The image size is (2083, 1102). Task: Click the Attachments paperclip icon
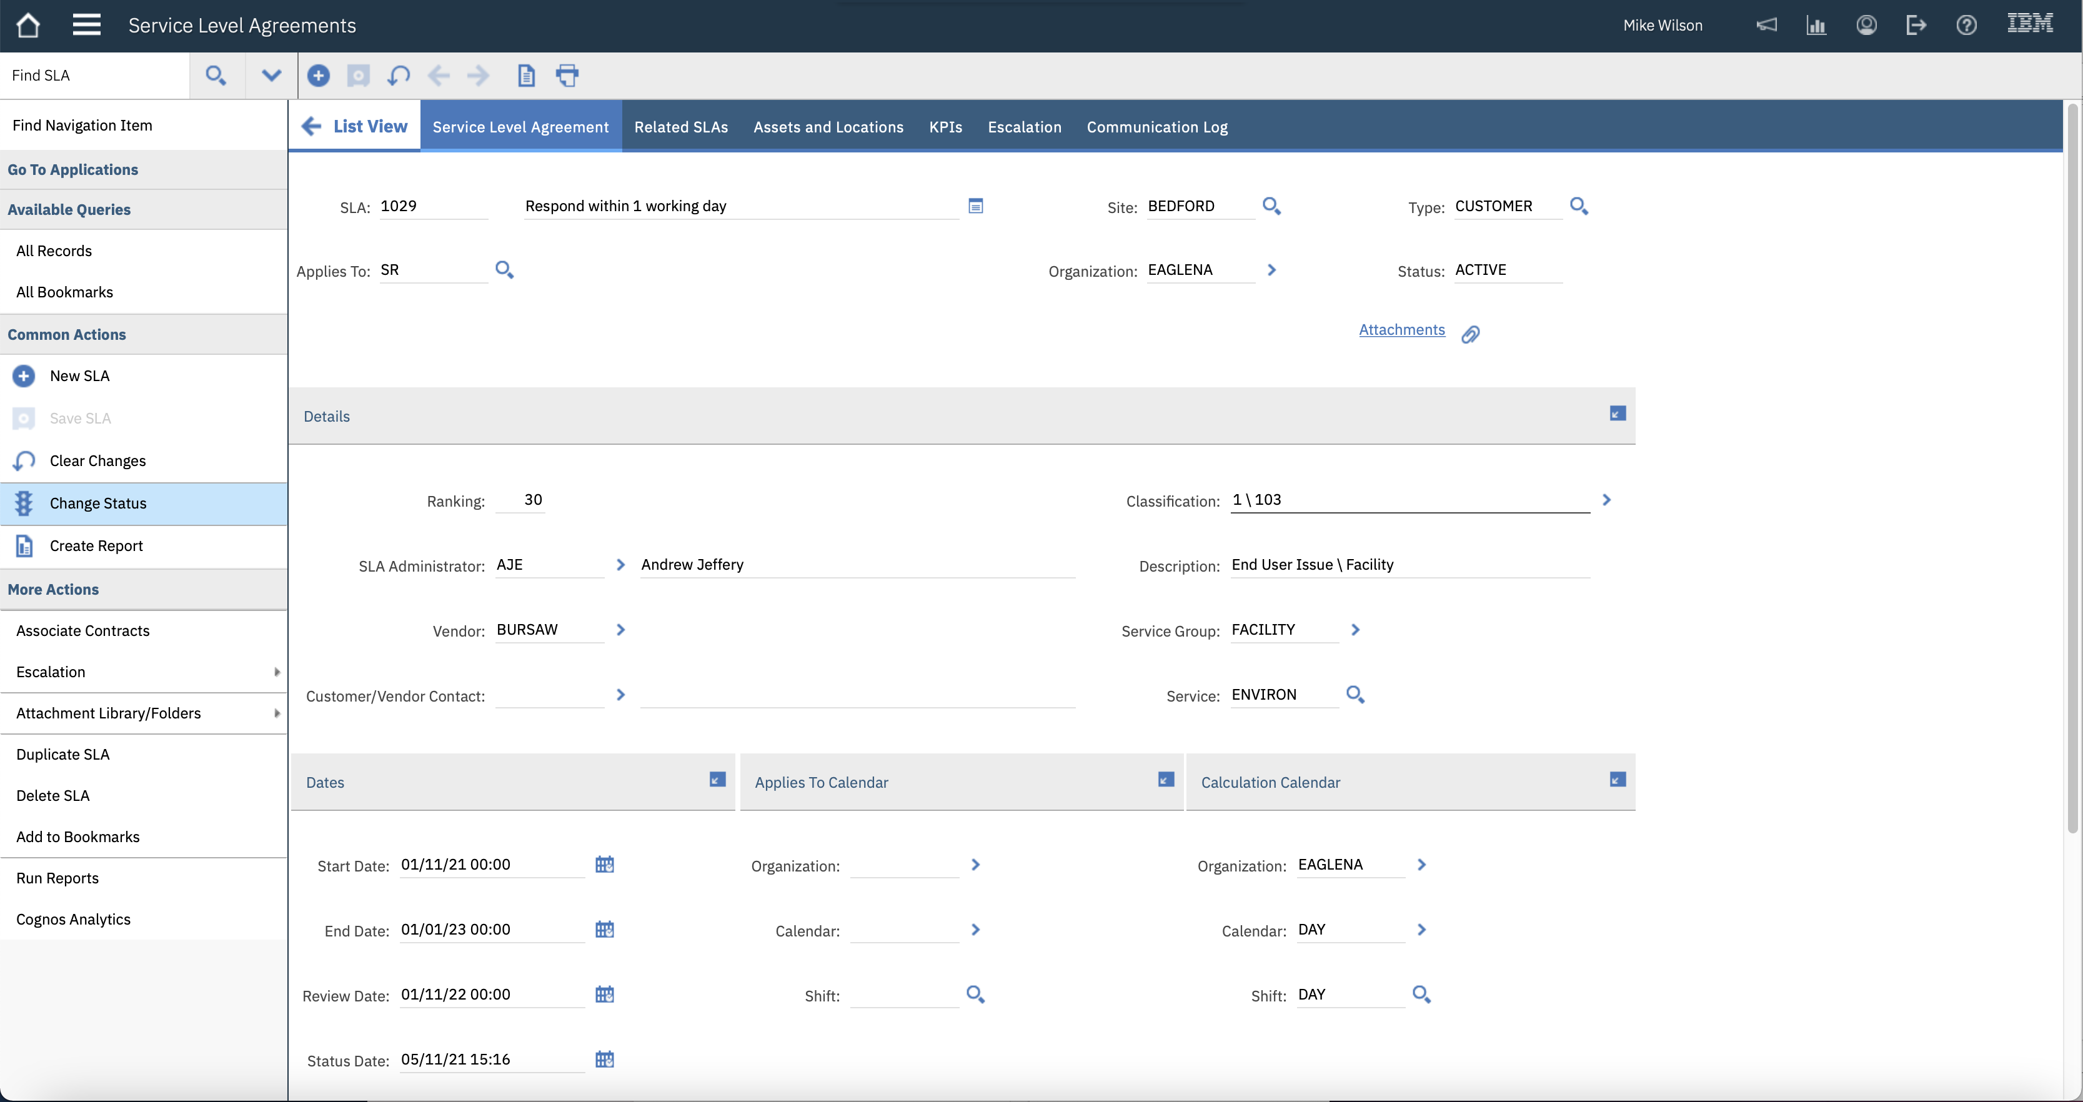(x=1470, y=334)
